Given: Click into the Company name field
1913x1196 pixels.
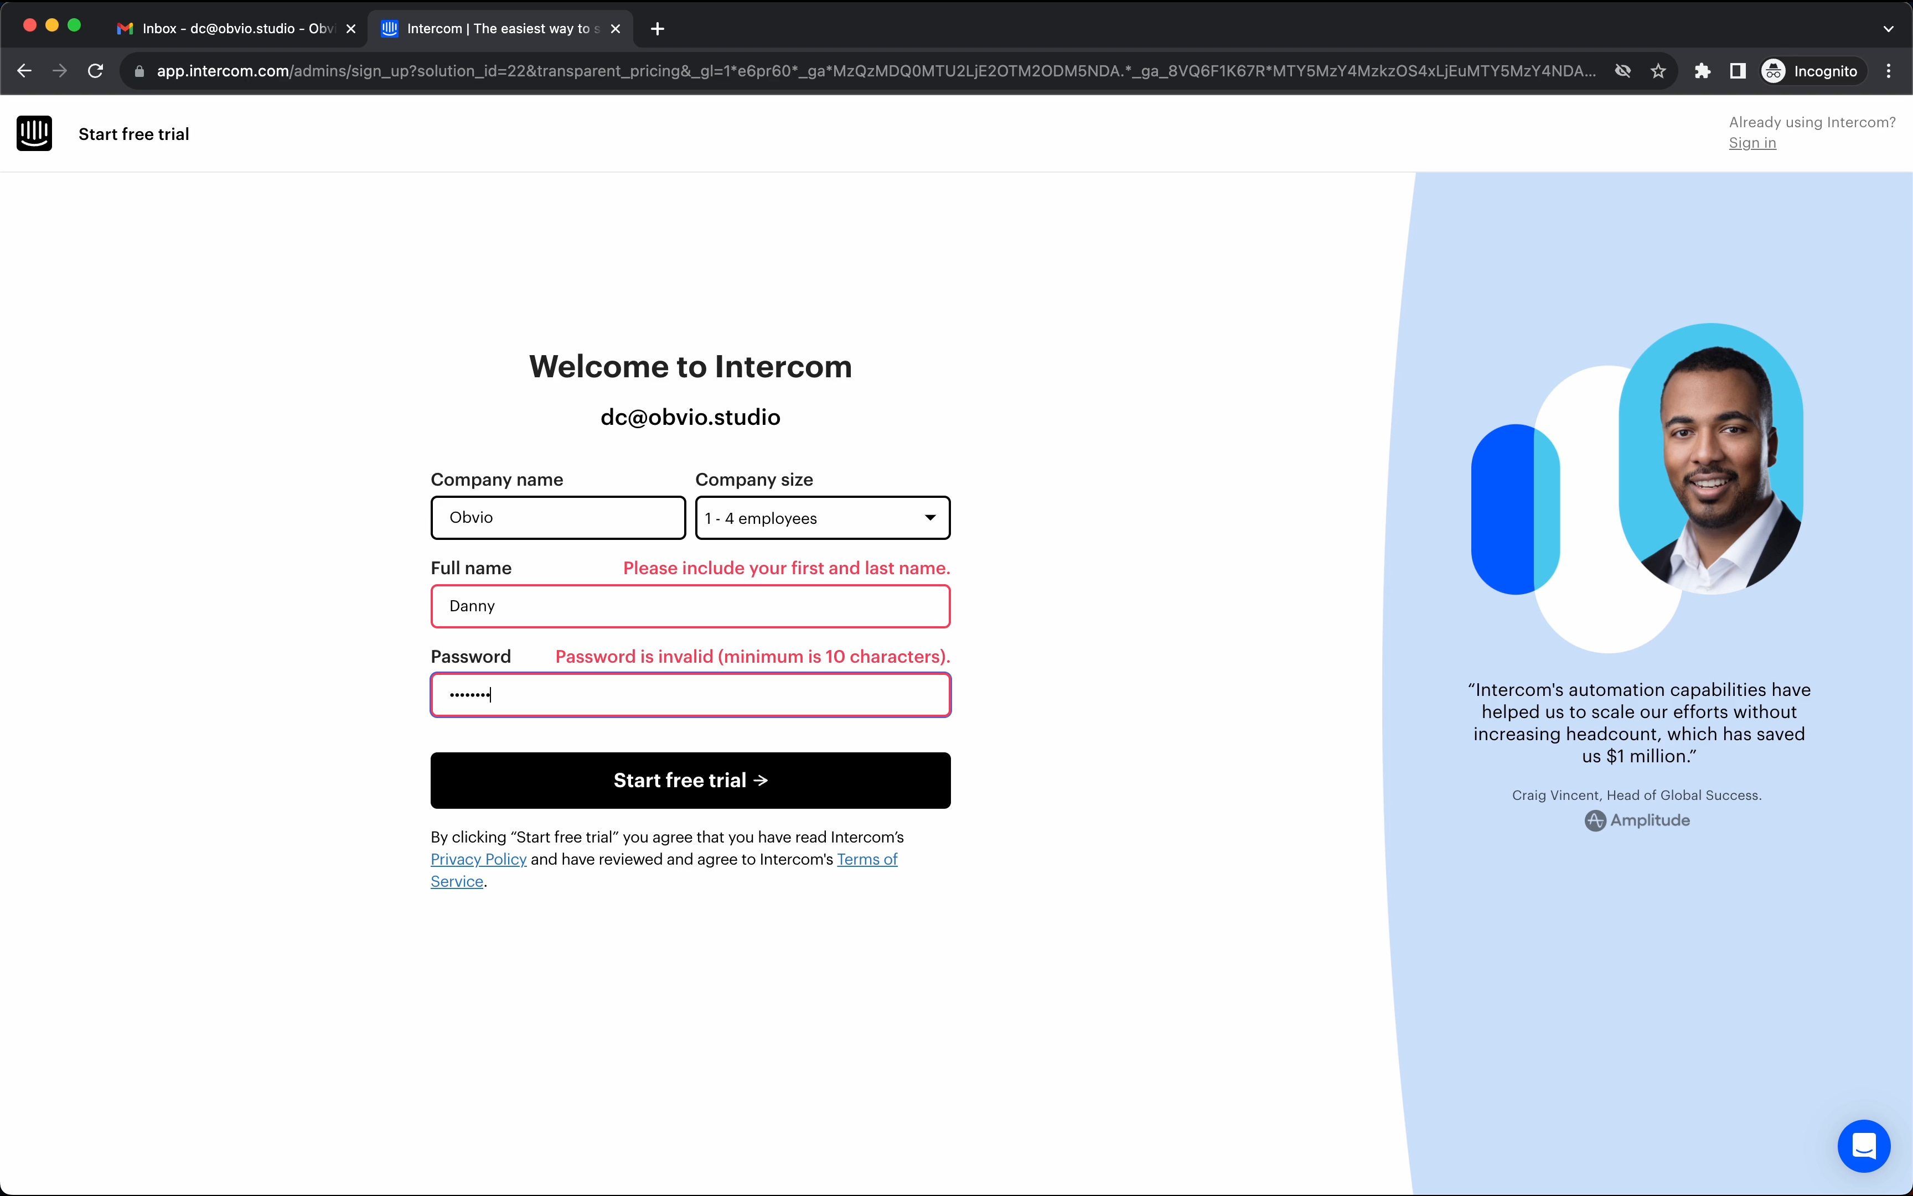Looking at the screenshot, I should (558, 518).
